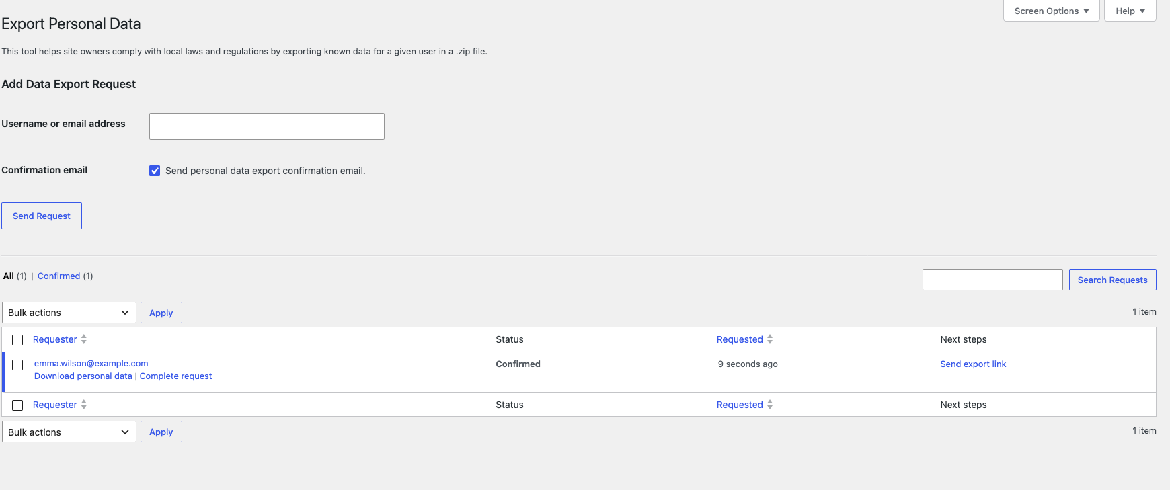Click the Send Request button
The width and height of the screenshot is (1170, 490).
(42, 216)
